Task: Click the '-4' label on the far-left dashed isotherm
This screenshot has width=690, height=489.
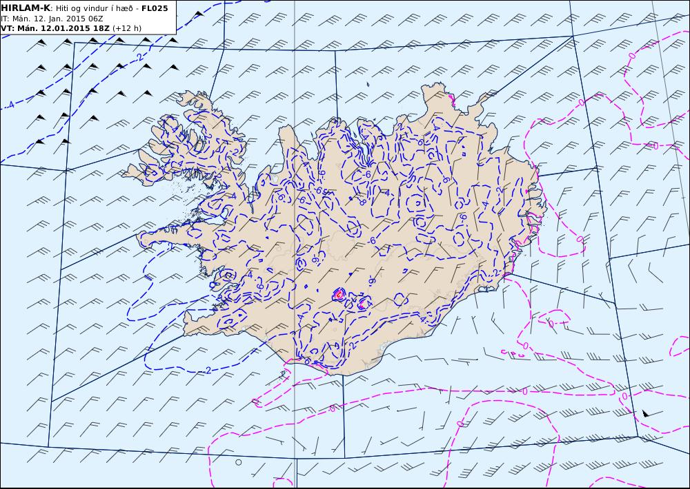Action: coord(10,105)
